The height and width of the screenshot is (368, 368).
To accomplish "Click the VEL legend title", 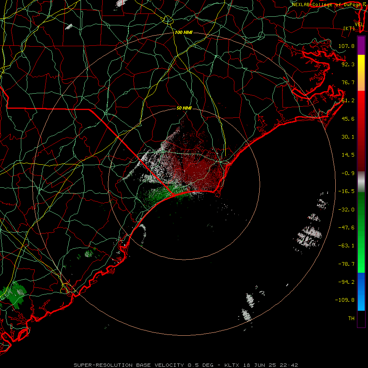I will point(359,25).
